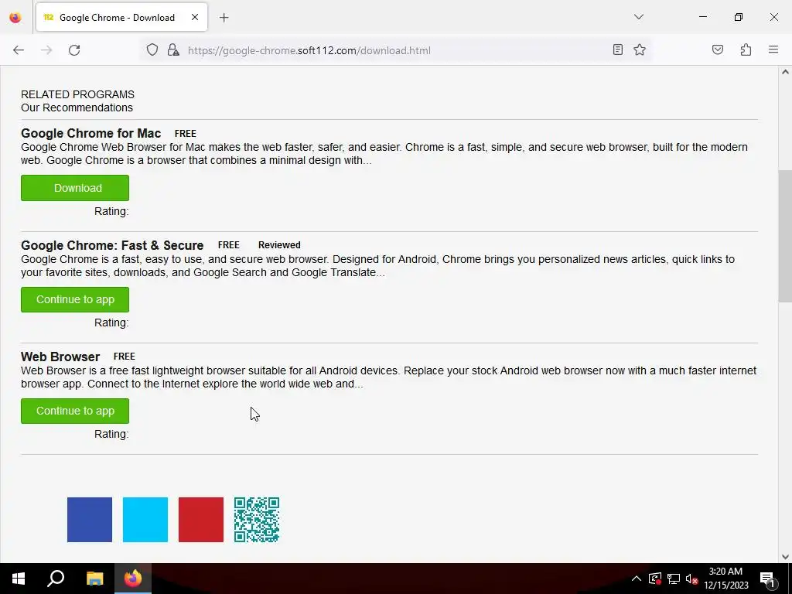Reload the current page
Image resolution: width=792 pixels, height=594 pixels.
[74, 50]
